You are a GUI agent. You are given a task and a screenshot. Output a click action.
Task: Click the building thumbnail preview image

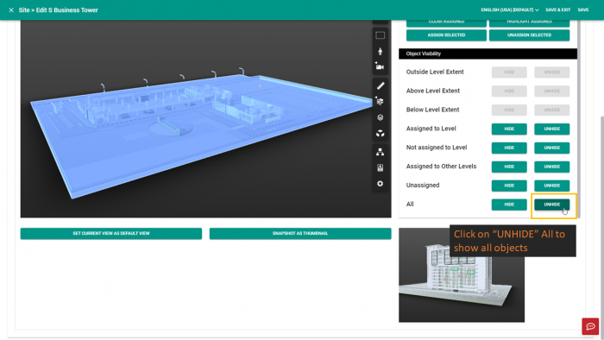point(462,275)
